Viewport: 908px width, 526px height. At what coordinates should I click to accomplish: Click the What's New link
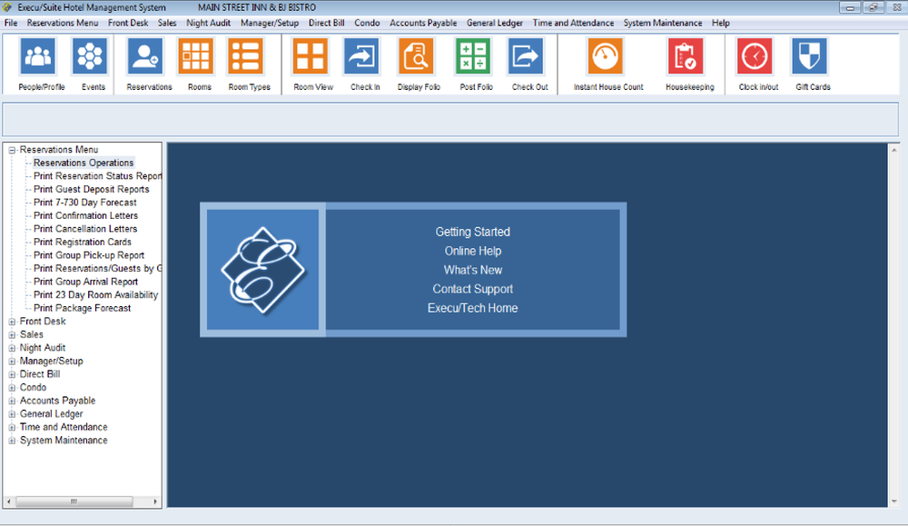point(472,270)
